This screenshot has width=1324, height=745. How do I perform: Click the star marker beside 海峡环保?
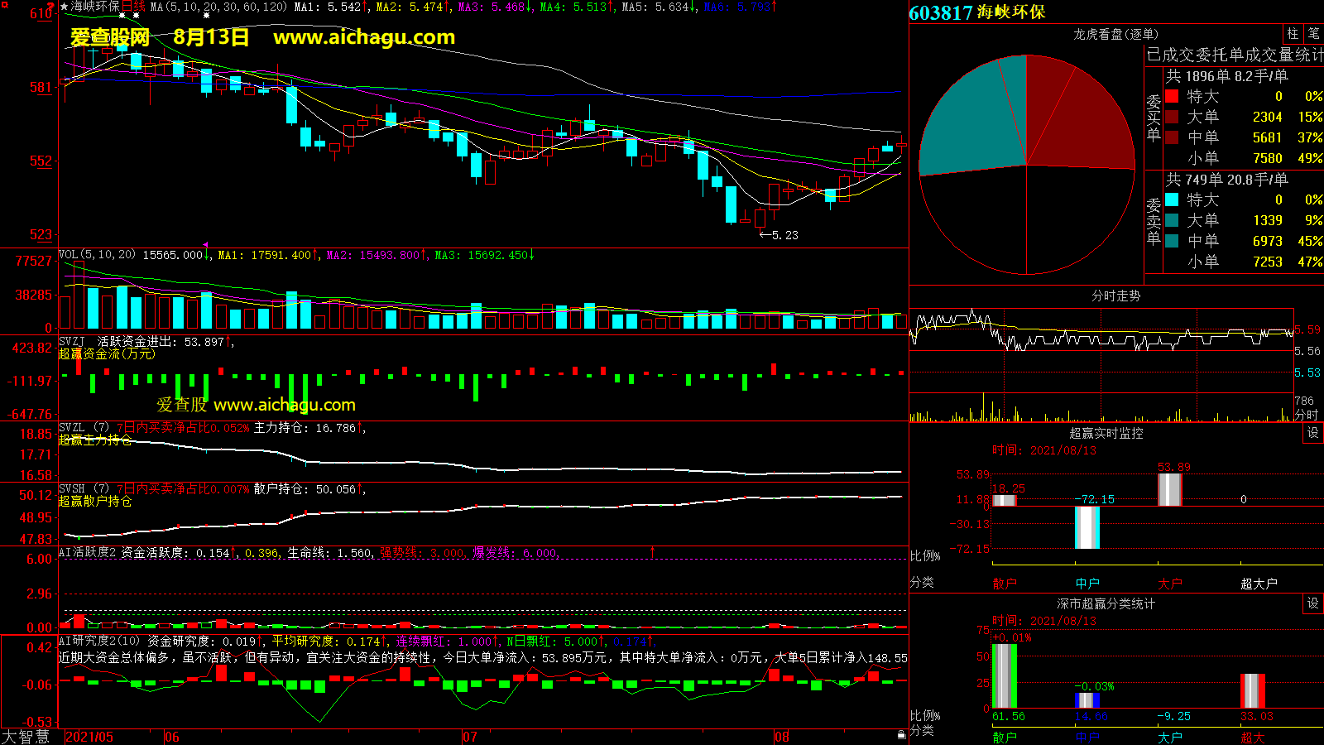[65, 7]
